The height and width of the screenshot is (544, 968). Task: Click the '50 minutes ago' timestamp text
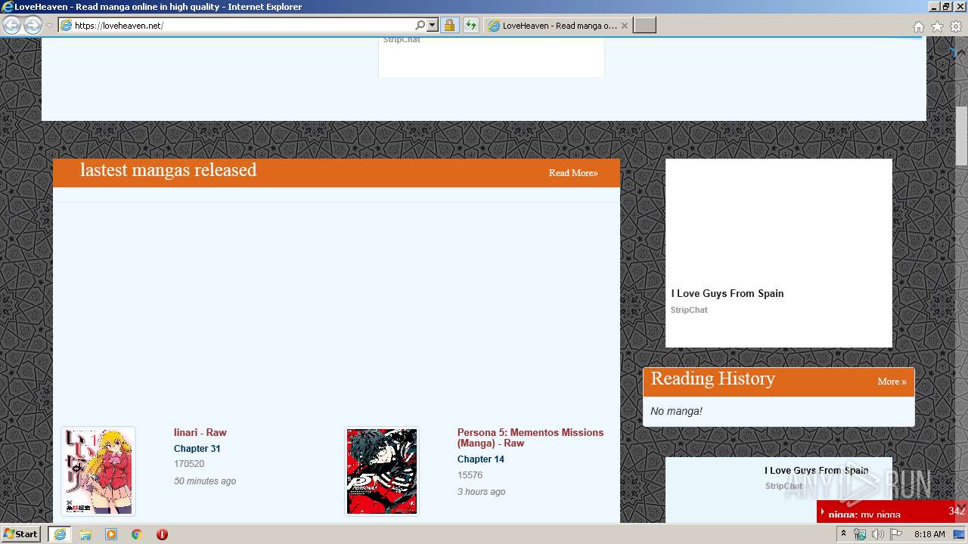click(205, 481)
